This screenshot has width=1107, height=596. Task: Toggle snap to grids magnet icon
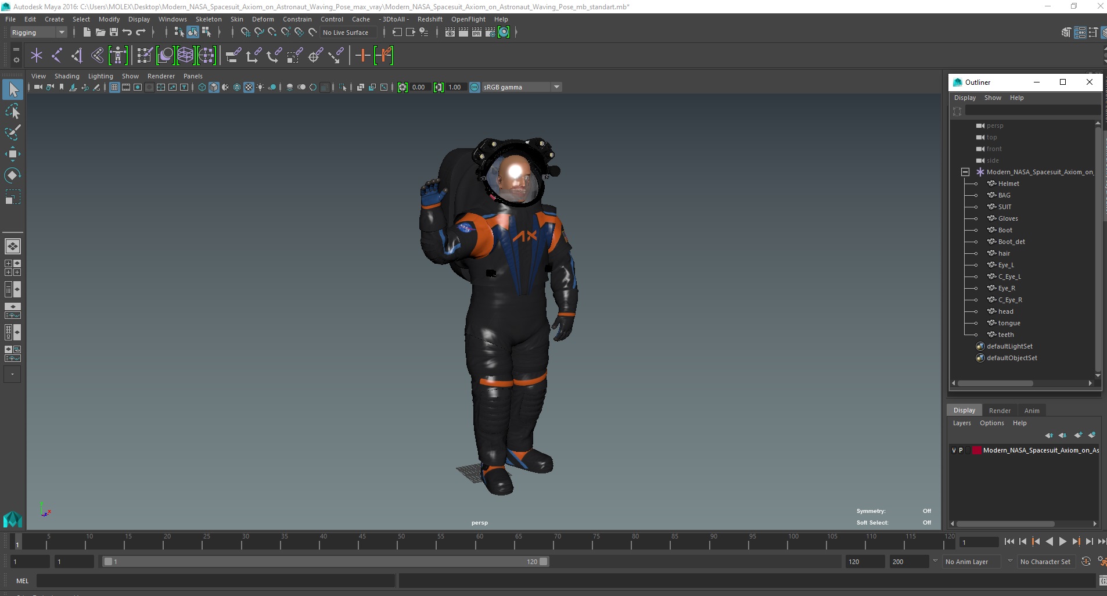pos(246,33)
